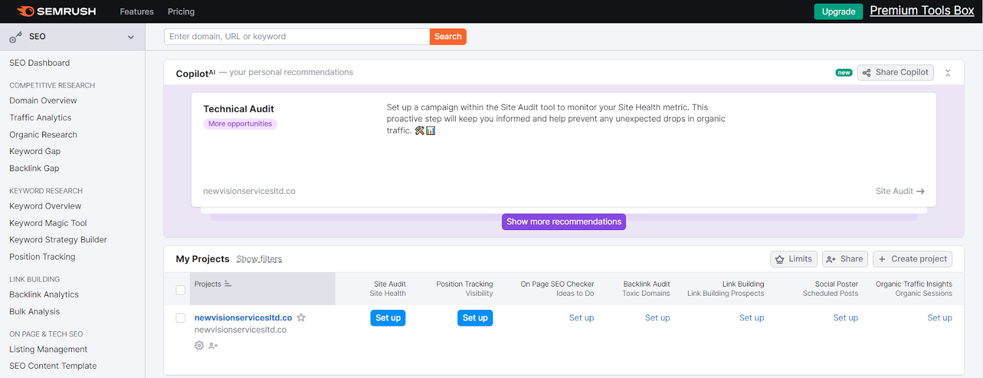Set up Social Poster
This screenshot has height=378, width=983.
tap(845, 318)
